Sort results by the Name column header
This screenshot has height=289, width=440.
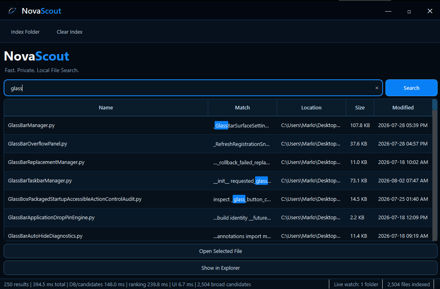(106, 108)
